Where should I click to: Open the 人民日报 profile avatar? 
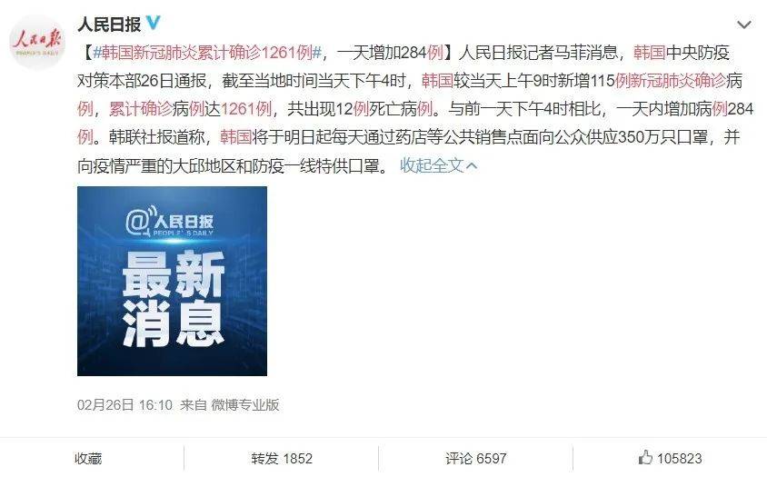coord(37,42)
